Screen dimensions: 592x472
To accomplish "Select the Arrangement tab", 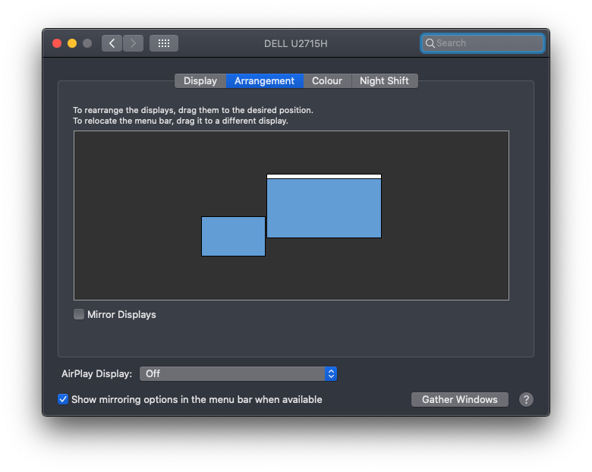I will (x=265, y=80).
